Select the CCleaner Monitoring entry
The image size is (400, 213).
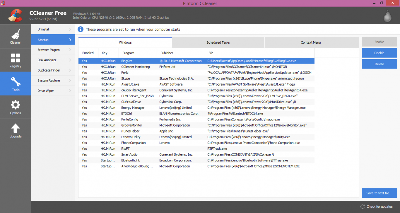pos(196,67)
